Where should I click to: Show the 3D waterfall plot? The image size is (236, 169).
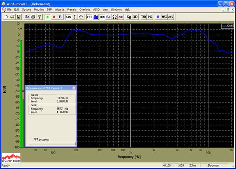click(x=135, y=17)
